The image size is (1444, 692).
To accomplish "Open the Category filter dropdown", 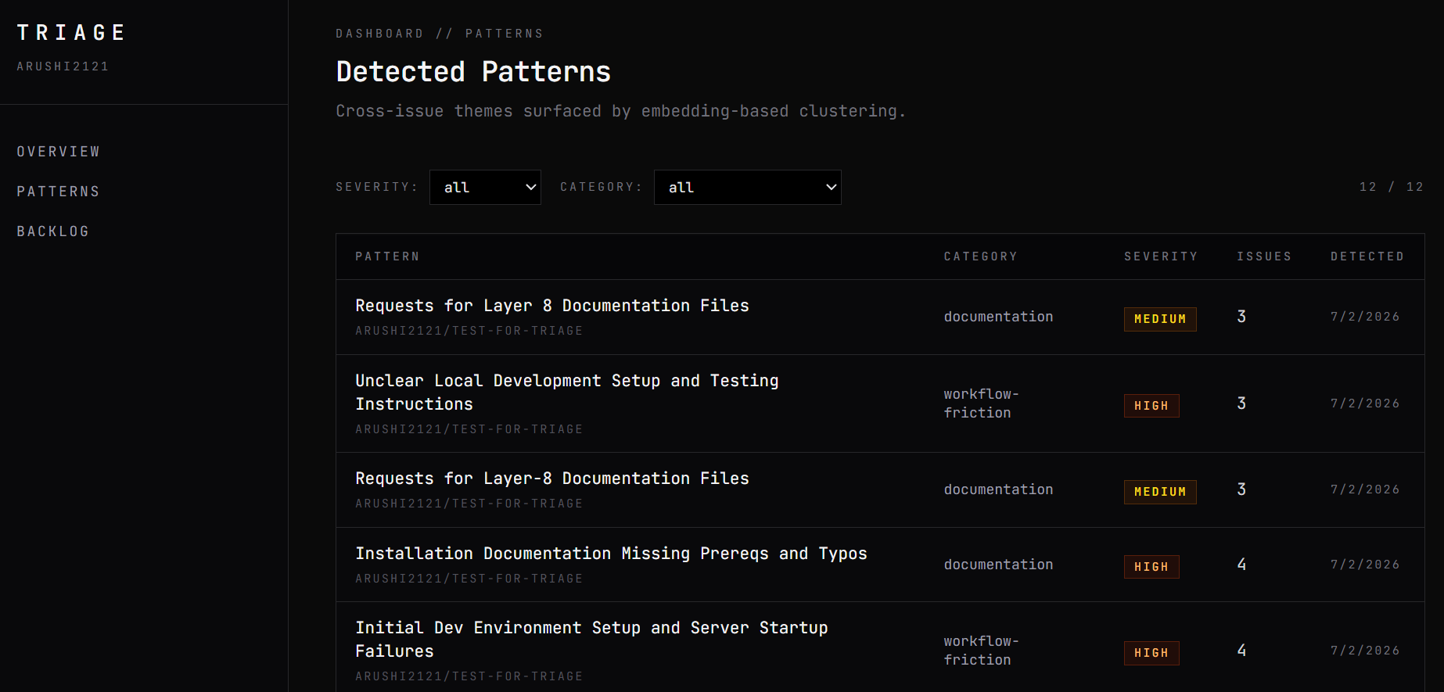I will pos(747,188).
